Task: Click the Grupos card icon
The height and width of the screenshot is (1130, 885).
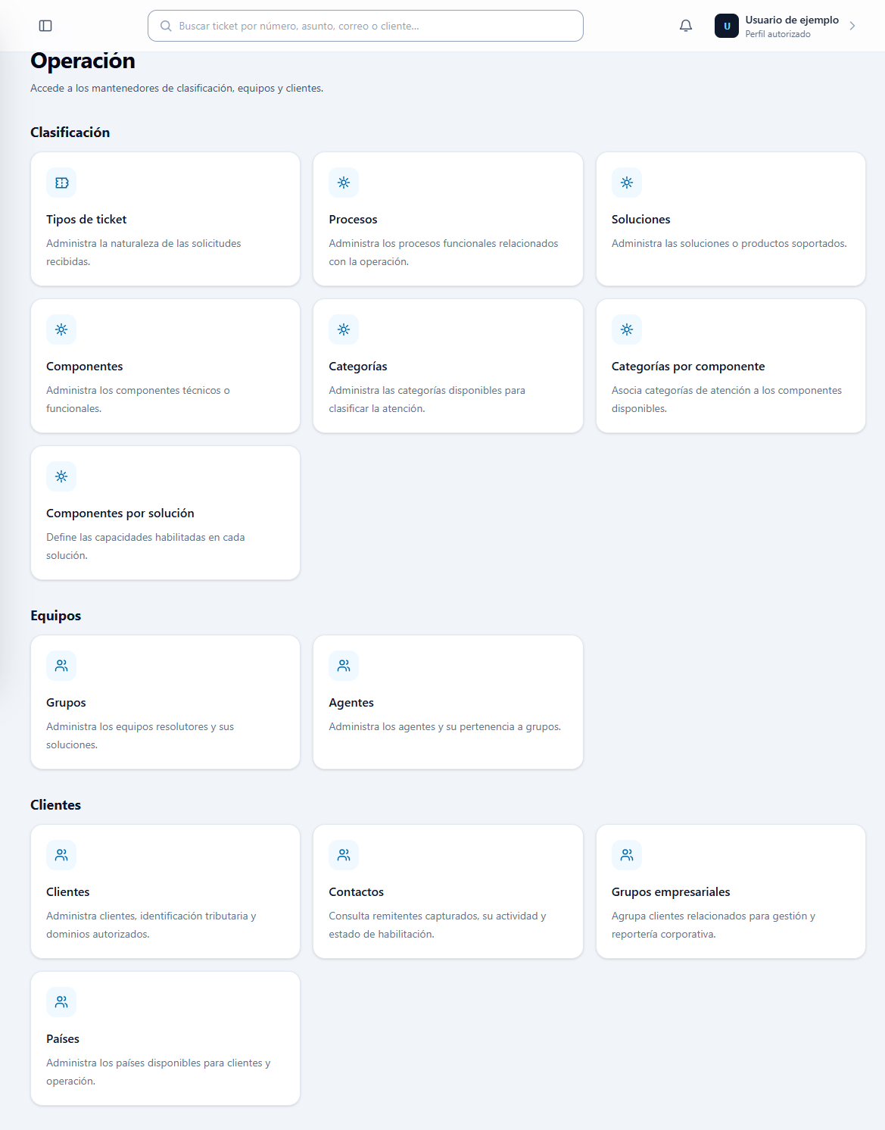Action: (x=61, y=666)
